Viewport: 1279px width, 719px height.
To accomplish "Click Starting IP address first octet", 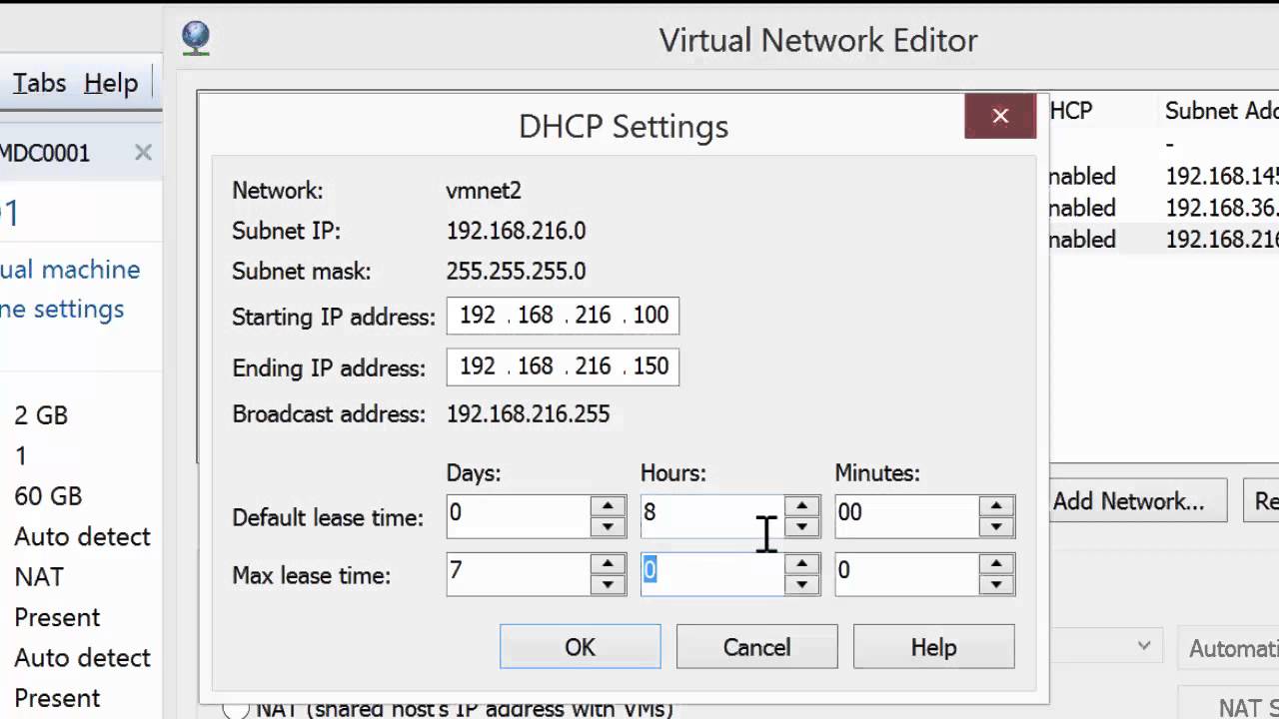I will pyautogui.click(x=478, y=316).
